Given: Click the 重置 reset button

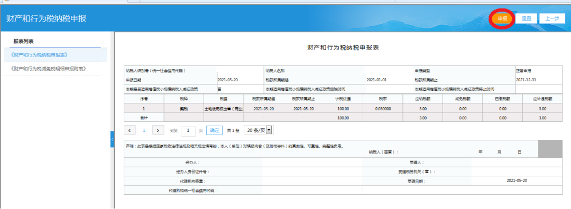Looking at the screenshot, I should pos(526,18).
